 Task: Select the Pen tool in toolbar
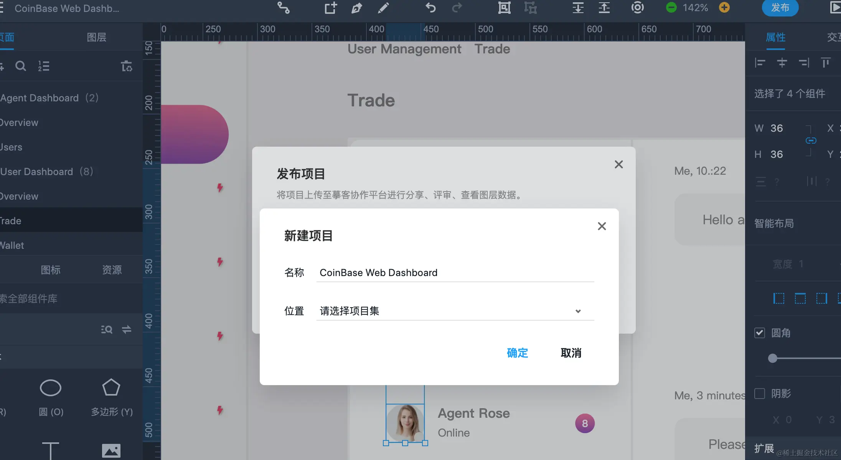pos(356,8)
